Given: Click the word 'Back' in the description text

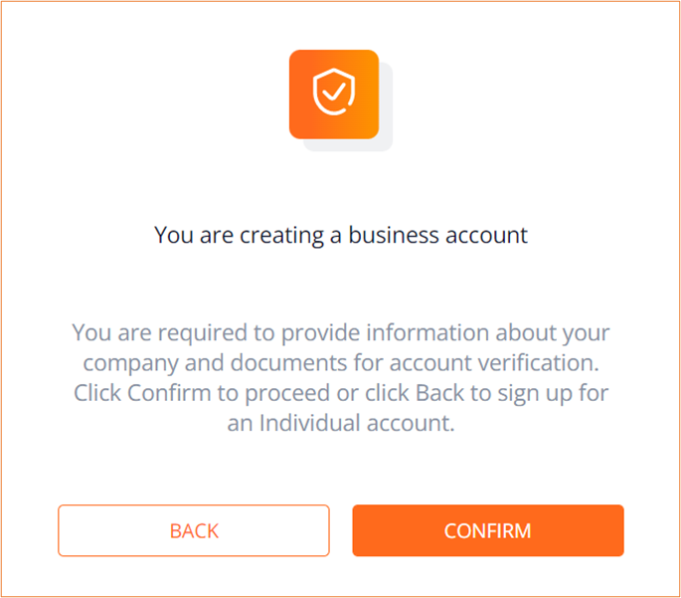Looking at the screenshot, I should [x=440, y=393].
